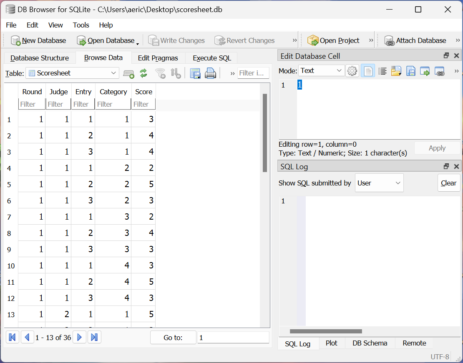The width and height of the screenshot is (463, 363).
Task: Switch to Execute SQL tab
Action: pos(212,58)
